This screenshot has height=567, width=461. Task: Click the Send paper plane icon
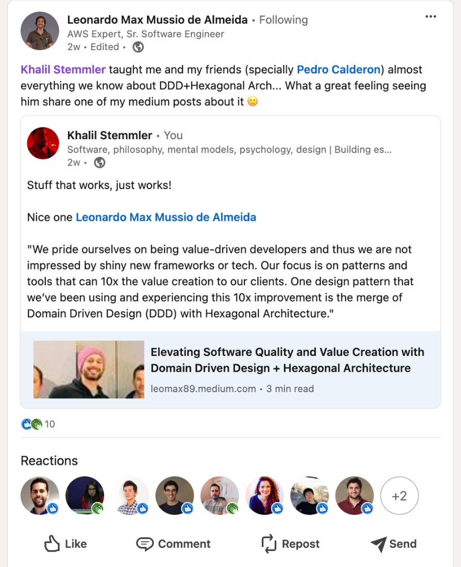coord(378,544)
